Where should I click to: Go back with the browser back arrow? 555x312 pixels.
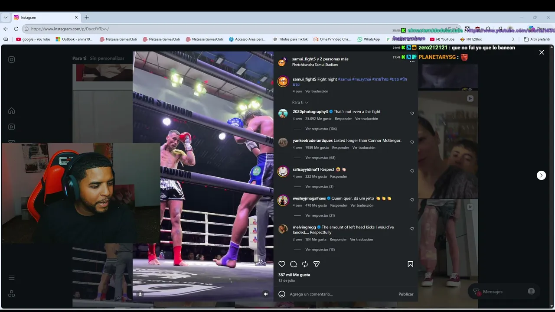point(6,29)
